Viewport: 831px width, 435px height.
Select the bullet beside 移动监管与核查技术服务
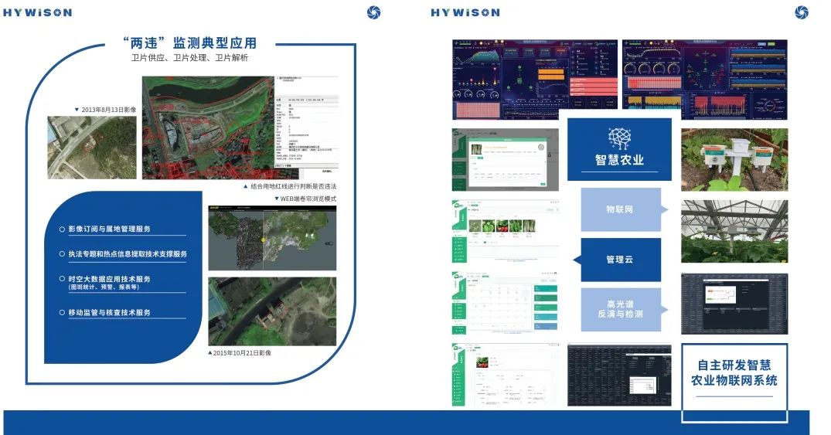(62, 313)
